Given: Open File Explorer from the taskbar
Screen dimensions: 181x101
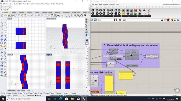Looking at the screenshot, I should coord(72,98).
